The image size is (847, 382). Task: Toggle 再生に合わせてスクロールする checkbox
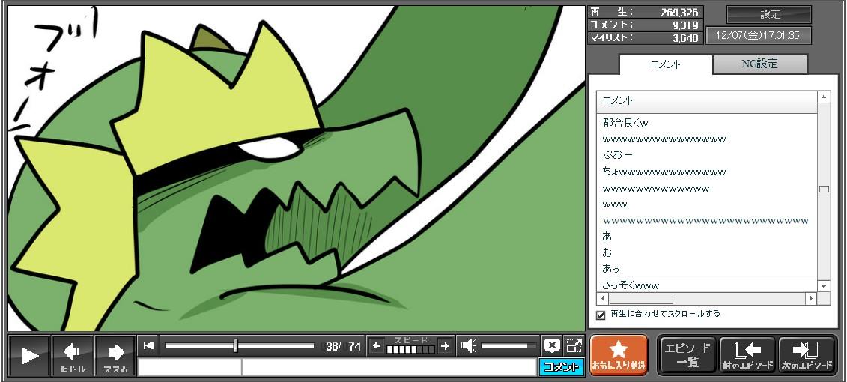[601, 315]
